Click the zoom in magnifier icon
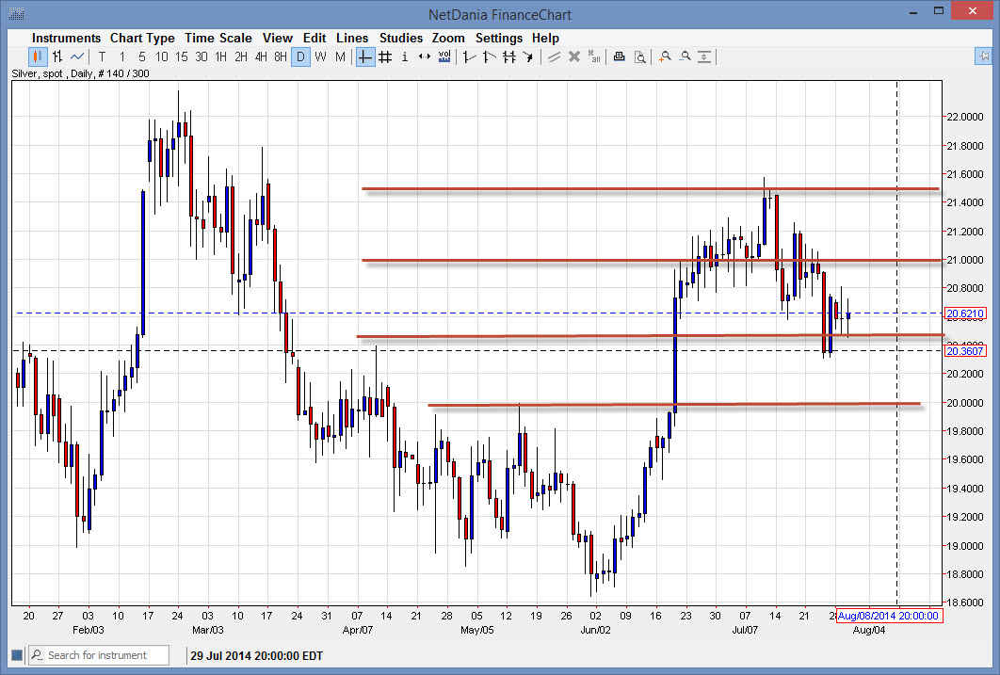Viewport: 1000px width, 675px height. click(x=665, y=57)
